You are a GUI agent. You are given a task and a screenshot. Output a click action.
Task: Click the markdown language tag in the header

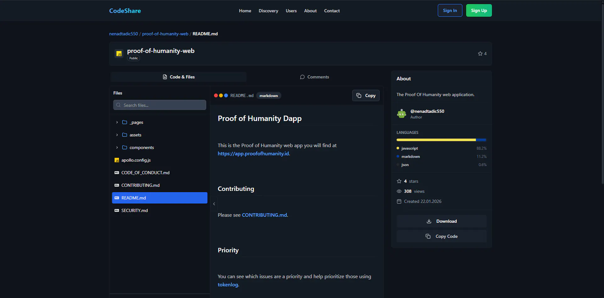coord(269,95)
